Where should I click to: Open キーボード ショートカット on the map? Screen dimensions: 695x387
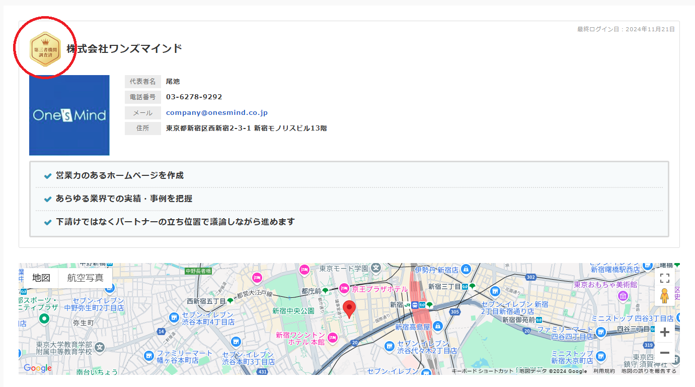click(x=482, y=371)
